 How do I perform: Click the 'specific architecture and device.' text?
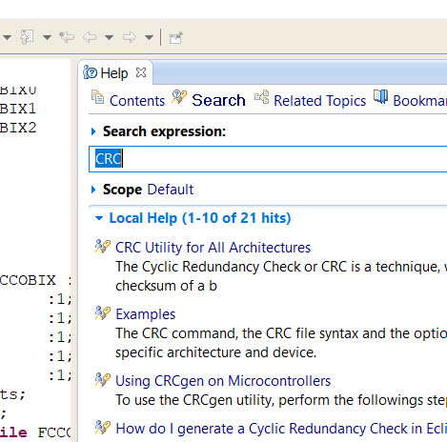coord(216,352)
